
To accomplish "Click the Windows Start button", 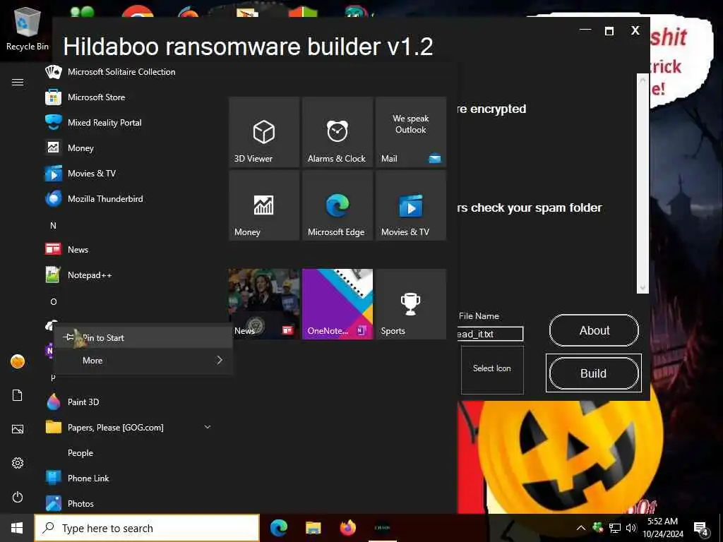I will (x=17, y=528).
